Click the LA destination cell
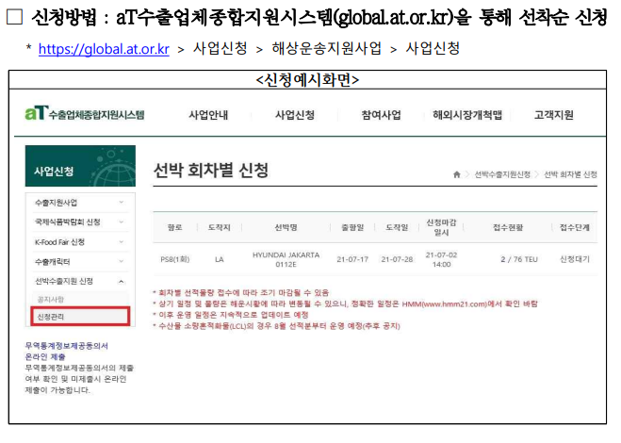Screen dimensions: 621x443 (x=220, y=259)
